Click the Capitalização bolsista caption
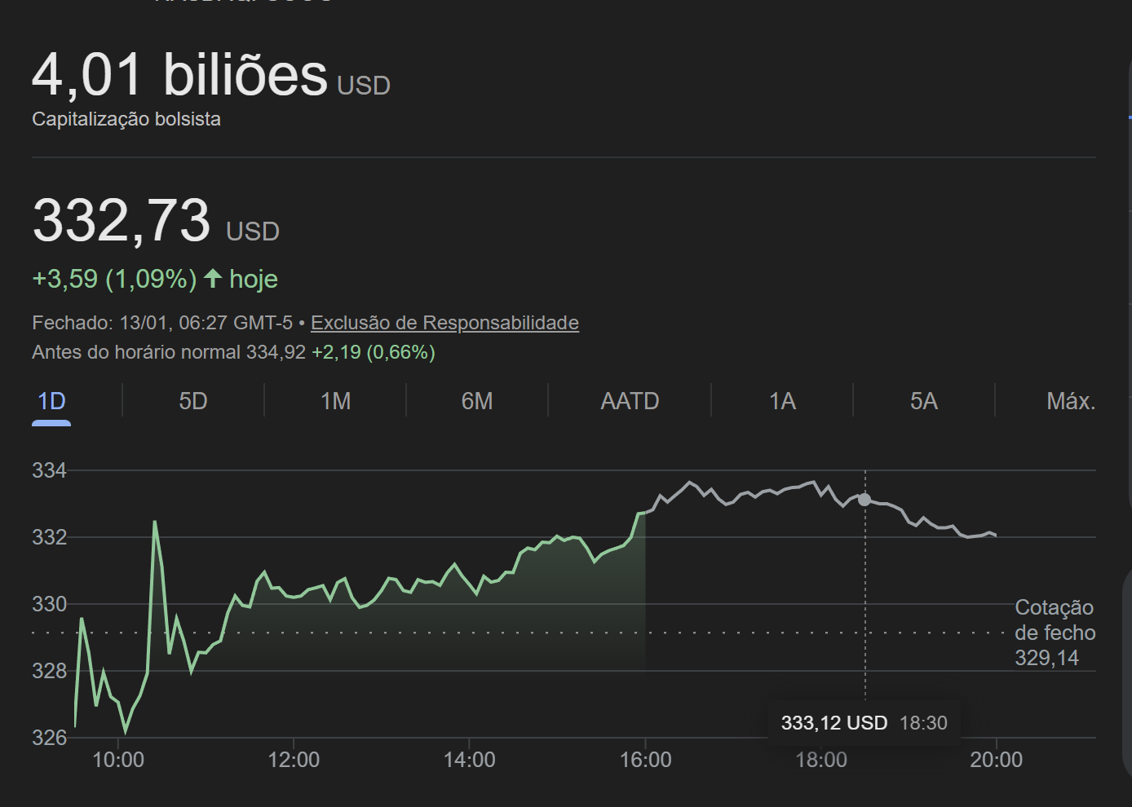The width and height of the screenshot is (1132, 807). pos(126,119)
